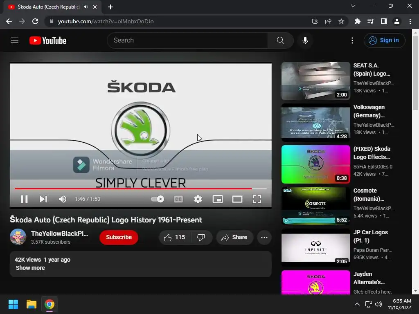Go to the YouTube home logo
The width and height of the screenshot is (419, 314).
point(48,40)
